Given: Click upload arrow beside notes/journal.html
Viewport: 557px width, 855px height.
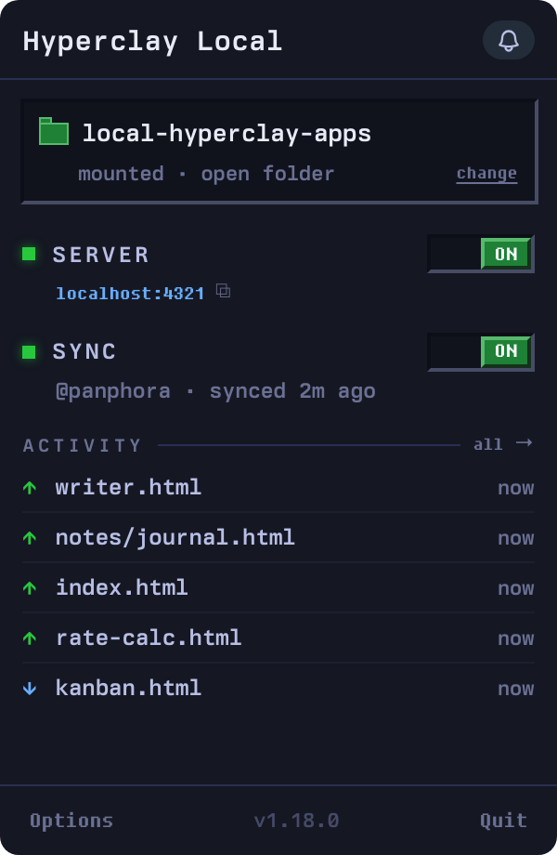Looking at the screenshot, I should click(30, 538).
